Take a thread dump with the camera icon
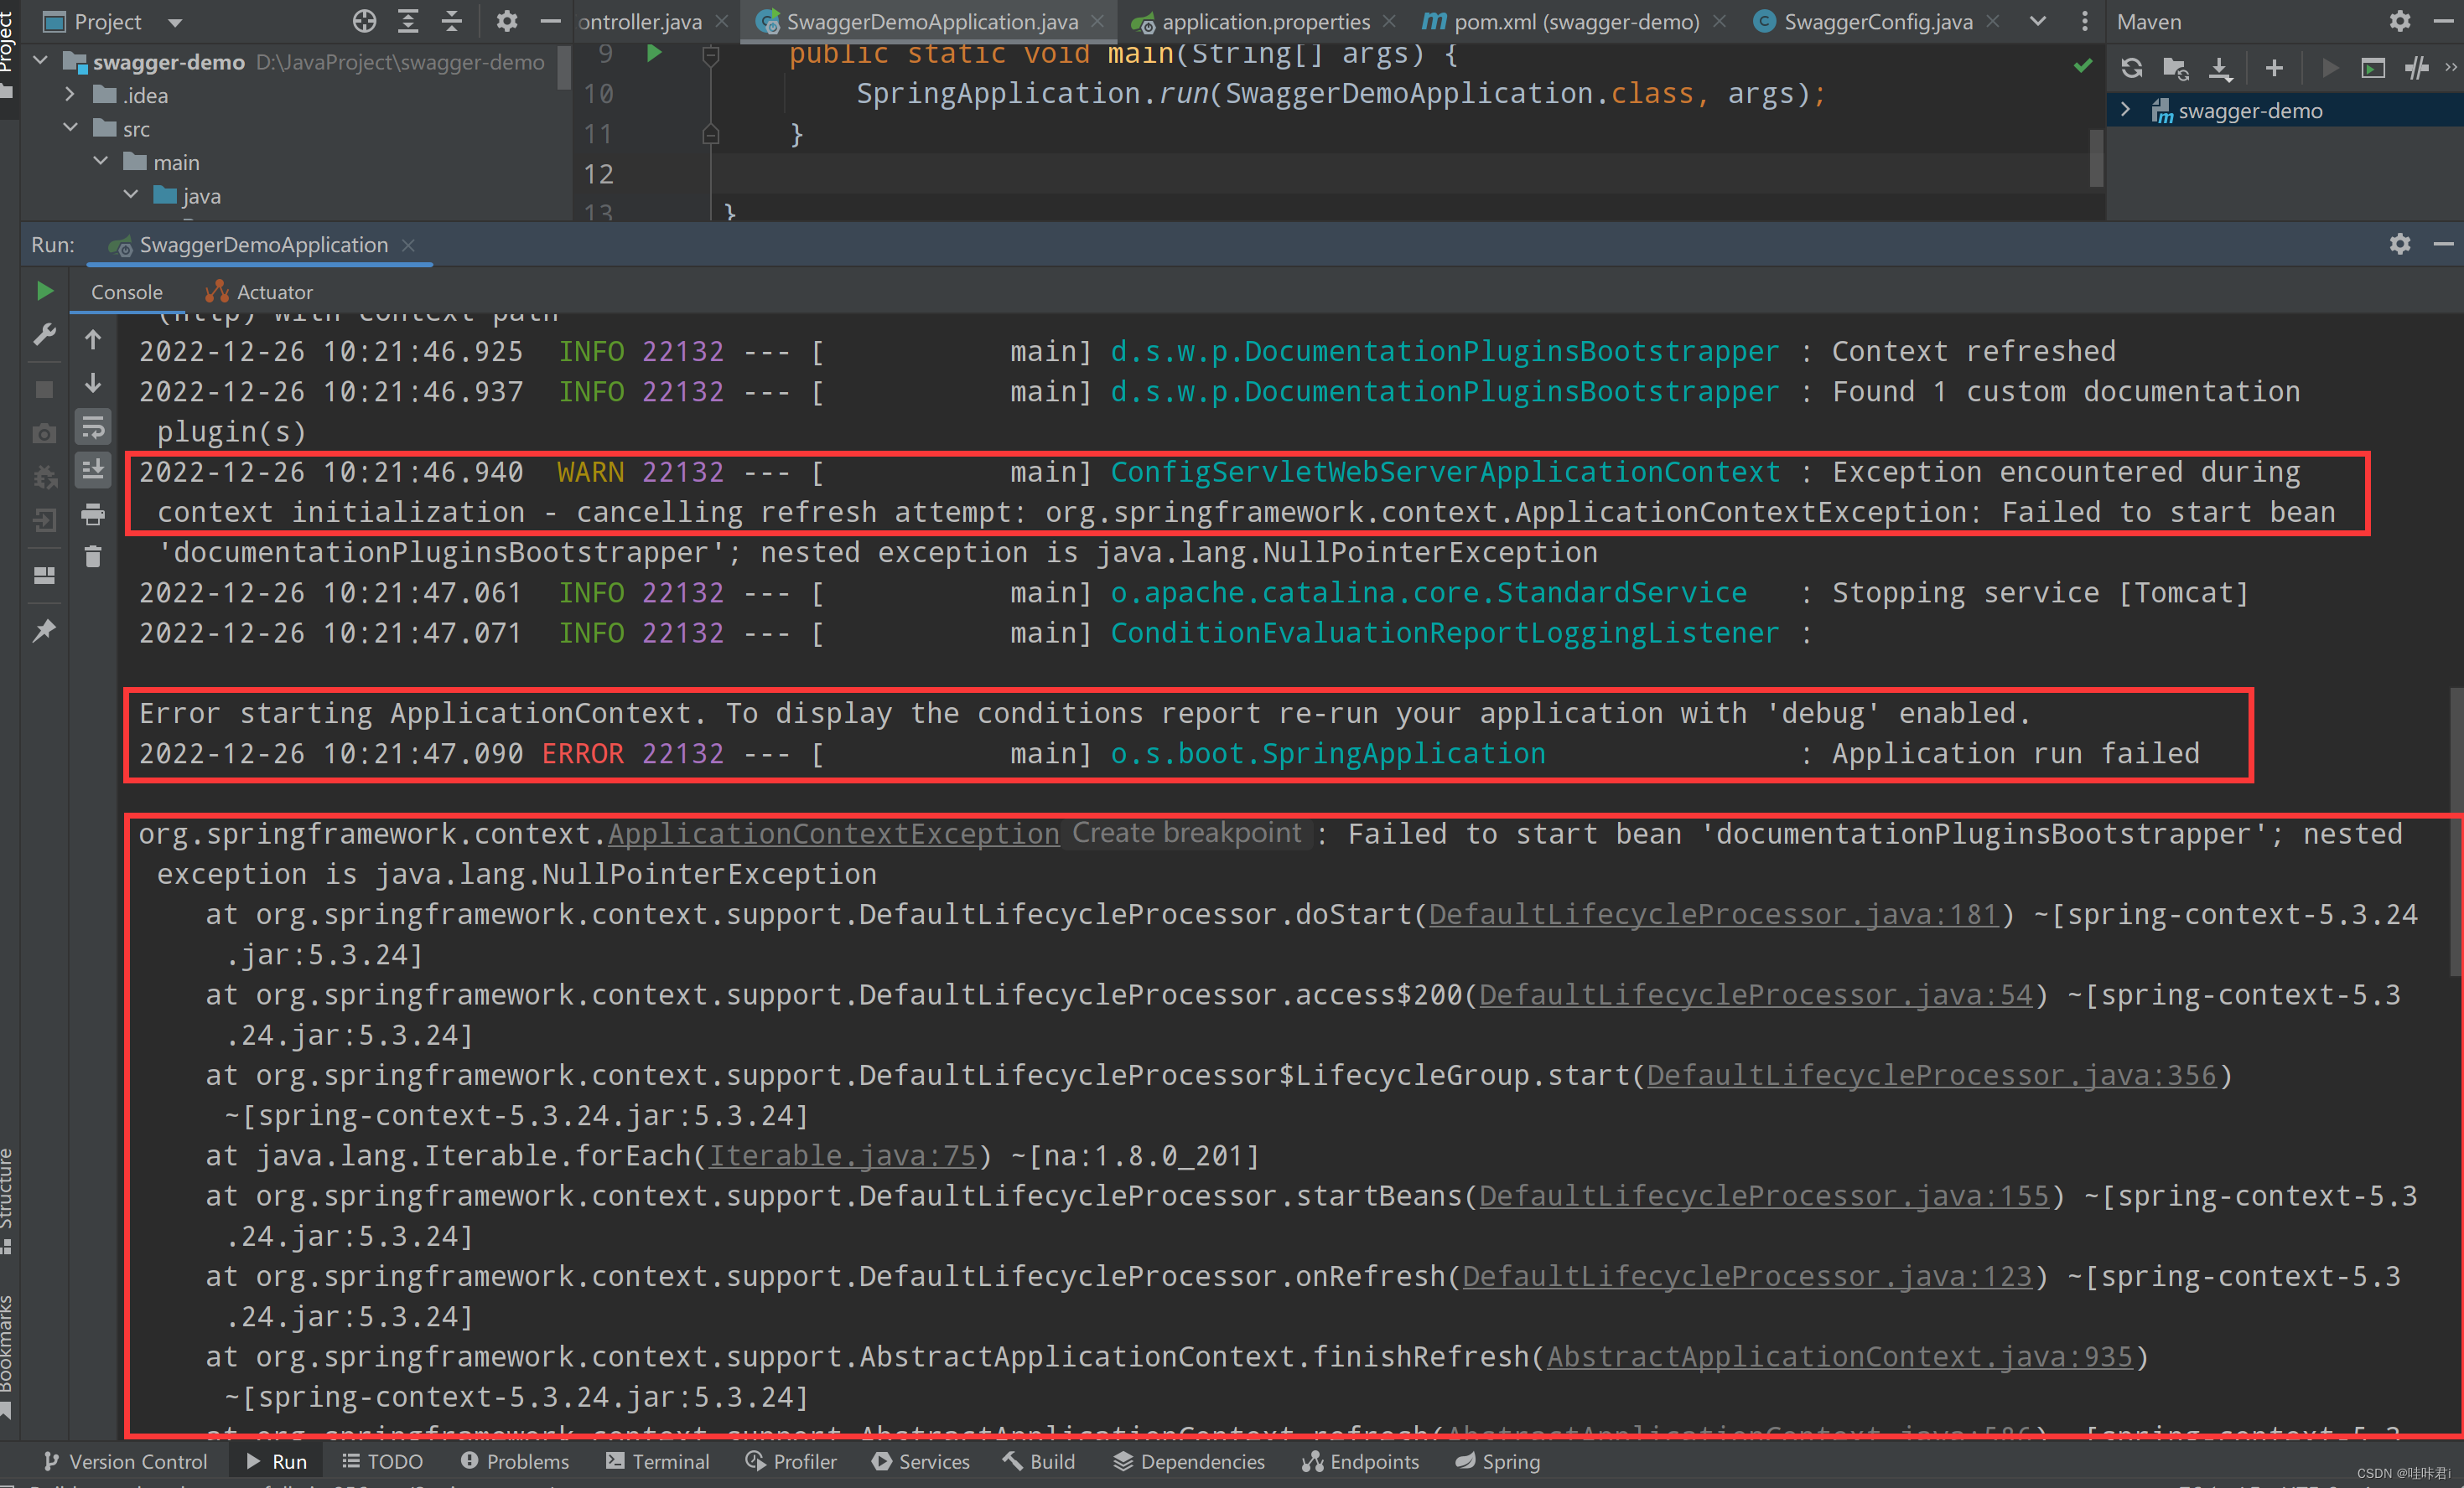Image resolution: width=2464 pixels, height=1488 pixels. pyautogui.click(x=45, y=431)
